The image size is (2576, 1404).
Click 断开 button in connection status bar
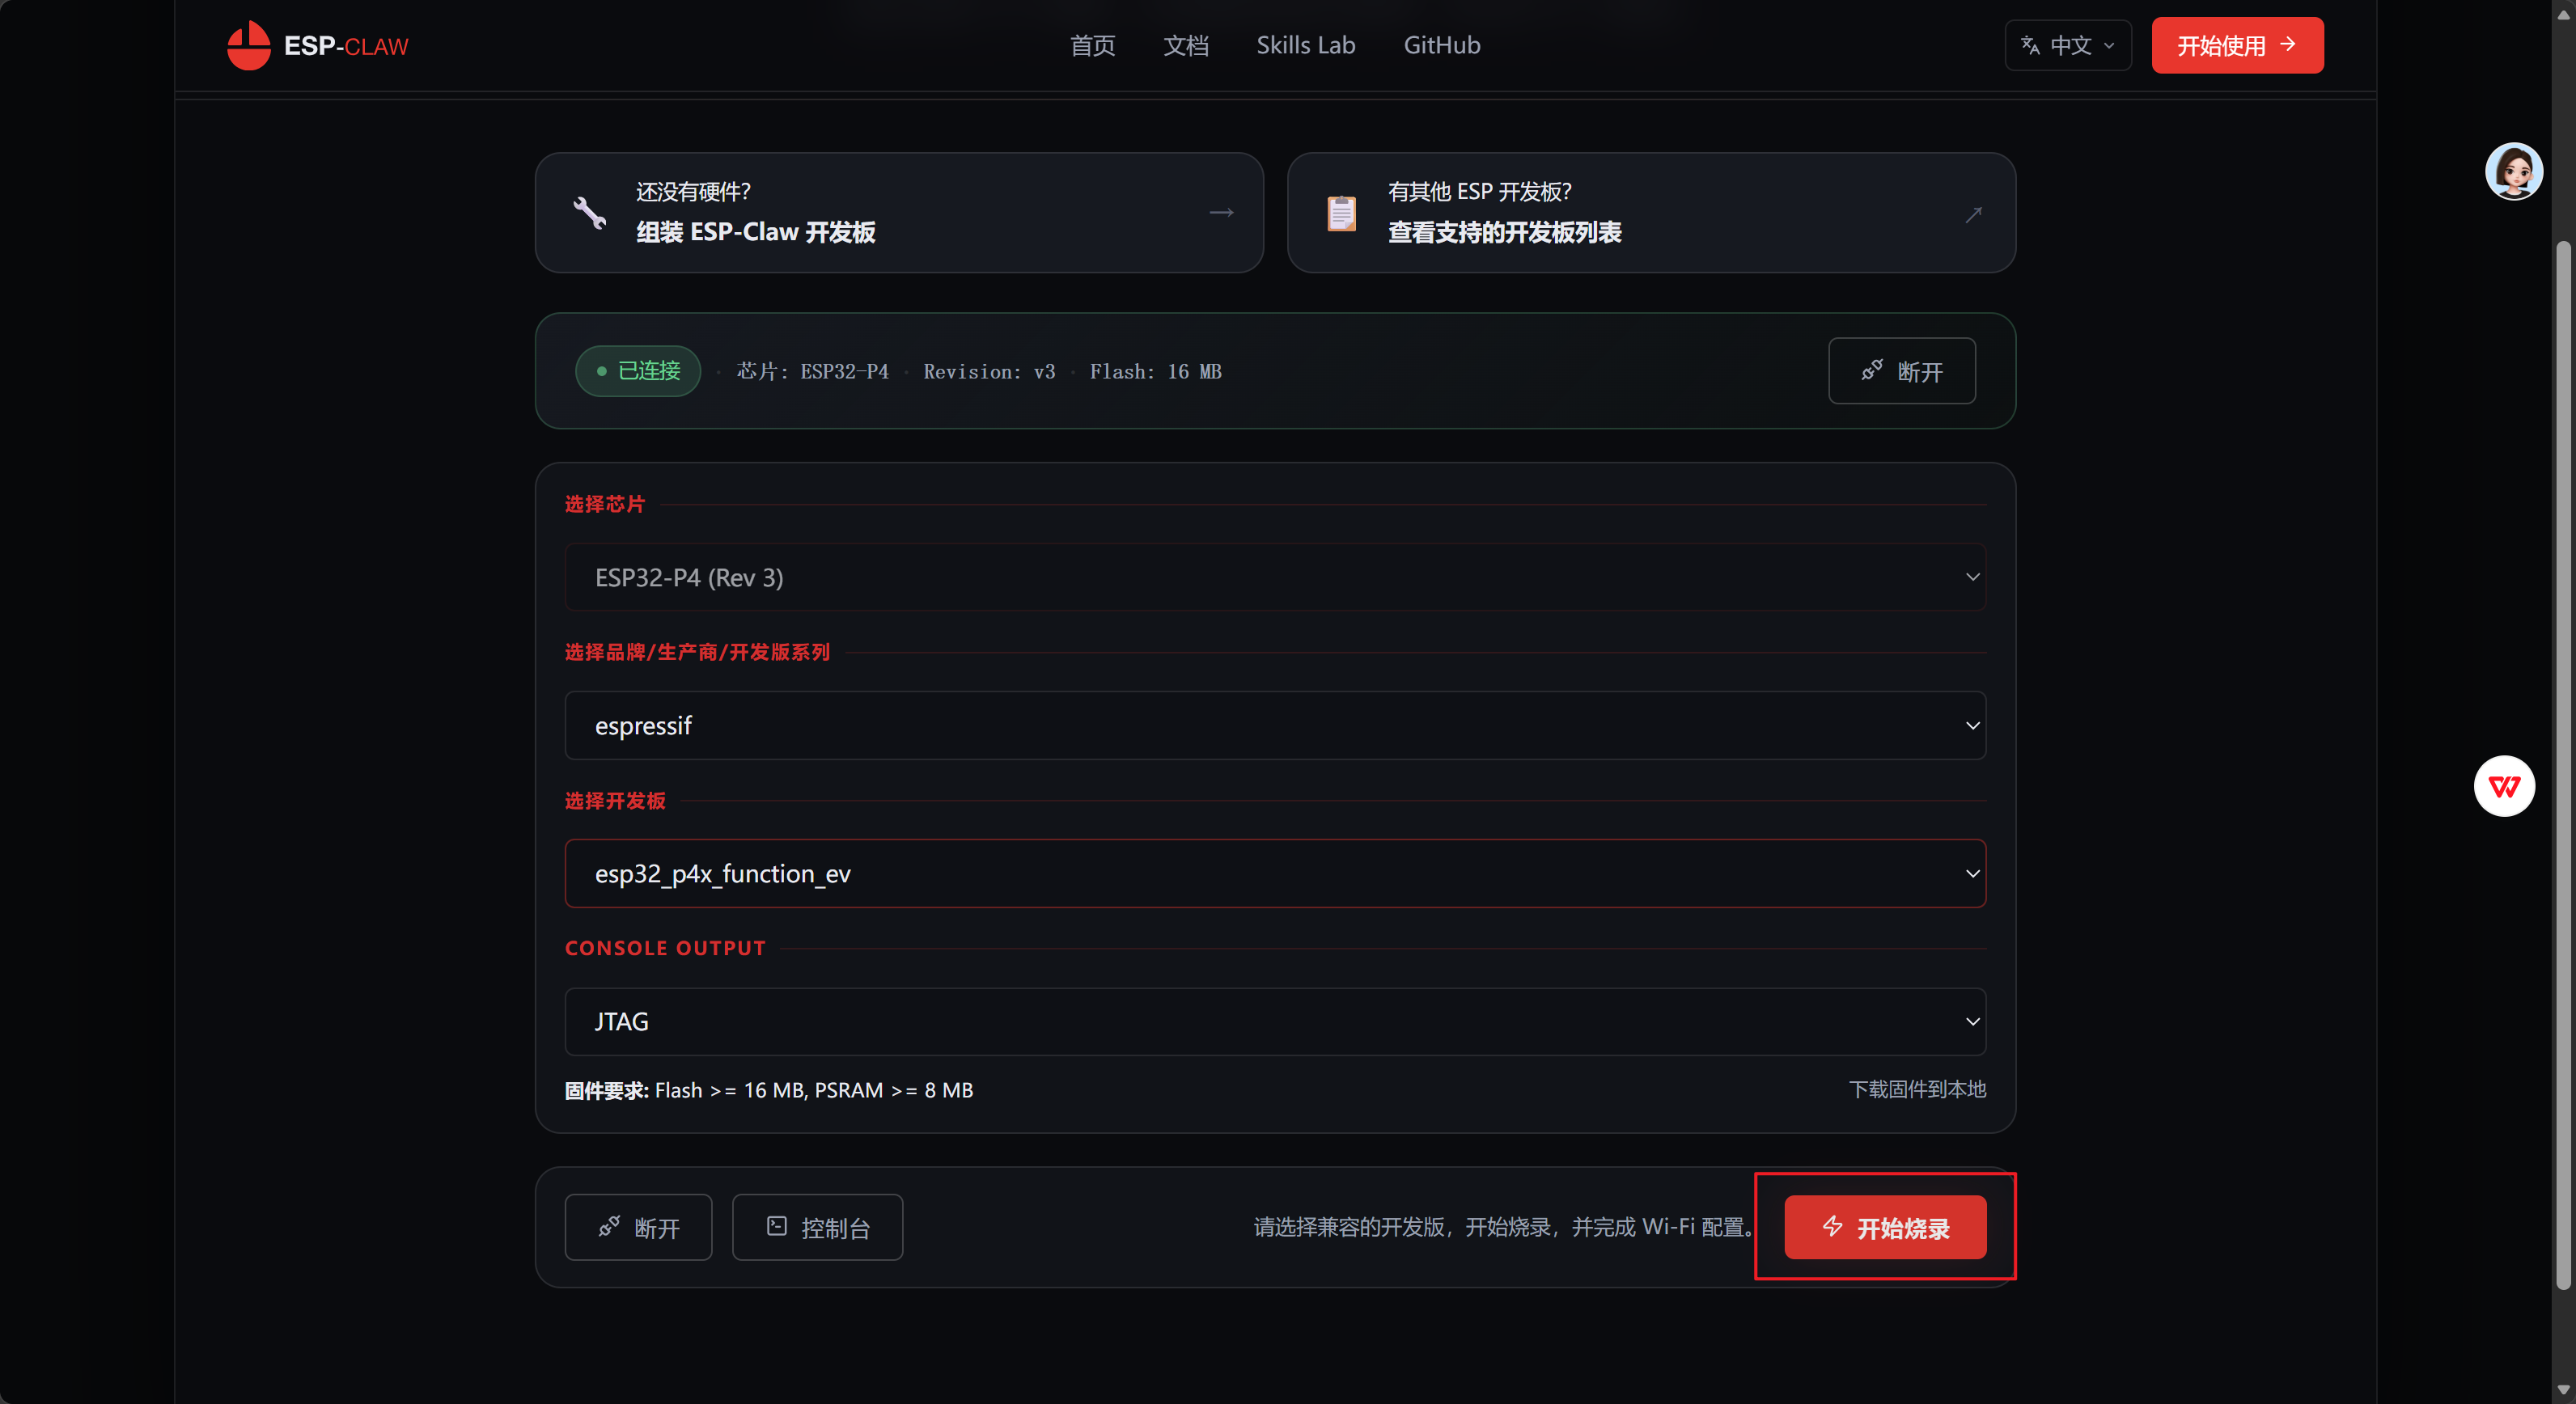point(1901,372)
